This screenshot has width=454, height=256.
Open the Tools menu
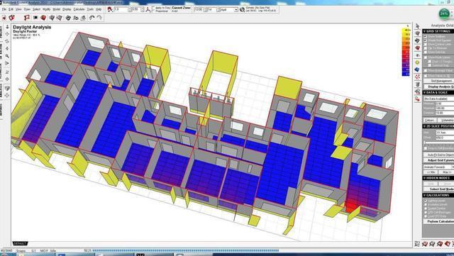(x=90, y=9)
